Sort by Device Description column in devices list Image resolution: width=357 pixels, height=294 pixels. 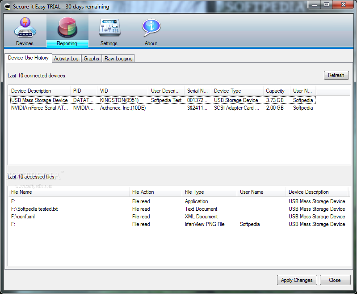(x=39, y=91)
